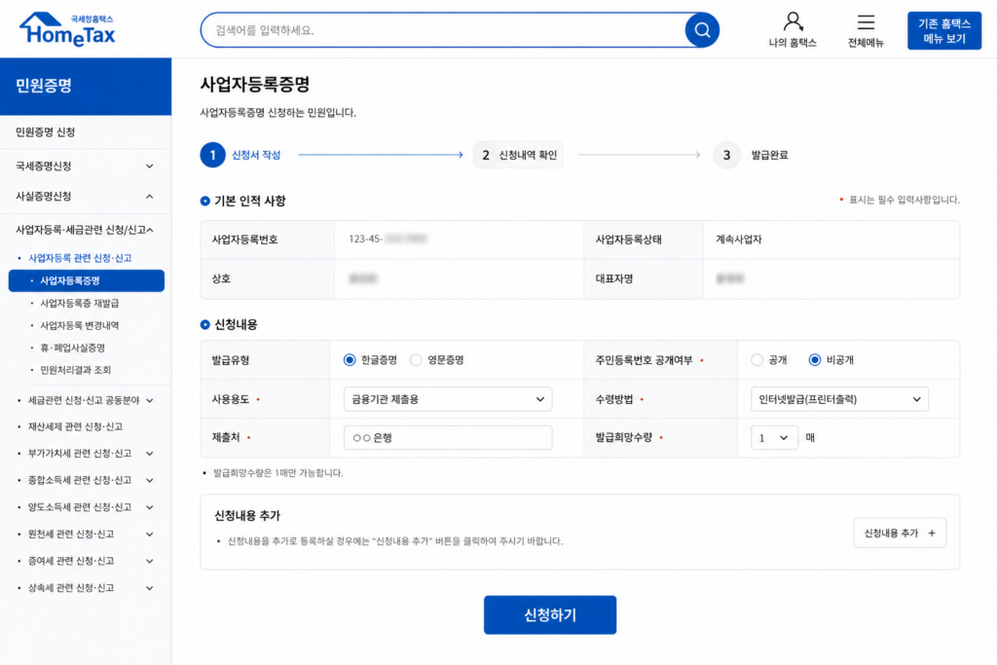Viewport: 997px width, 665px height.
Task: Click 기존 홈택스 메뉴 보기 button
Action: [944, 30]
